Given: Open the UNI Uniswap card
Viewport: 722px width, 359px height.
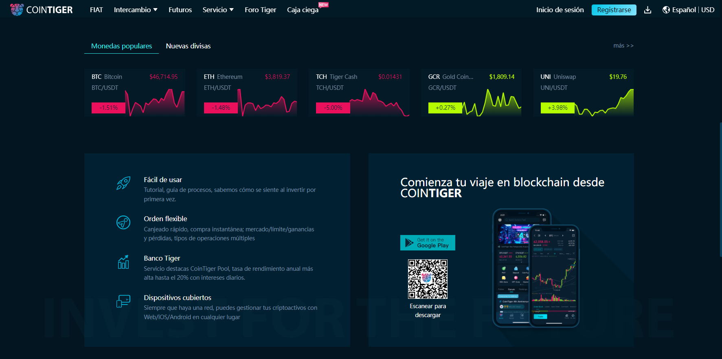Looking at the screenshot, I should click(584, 93).
